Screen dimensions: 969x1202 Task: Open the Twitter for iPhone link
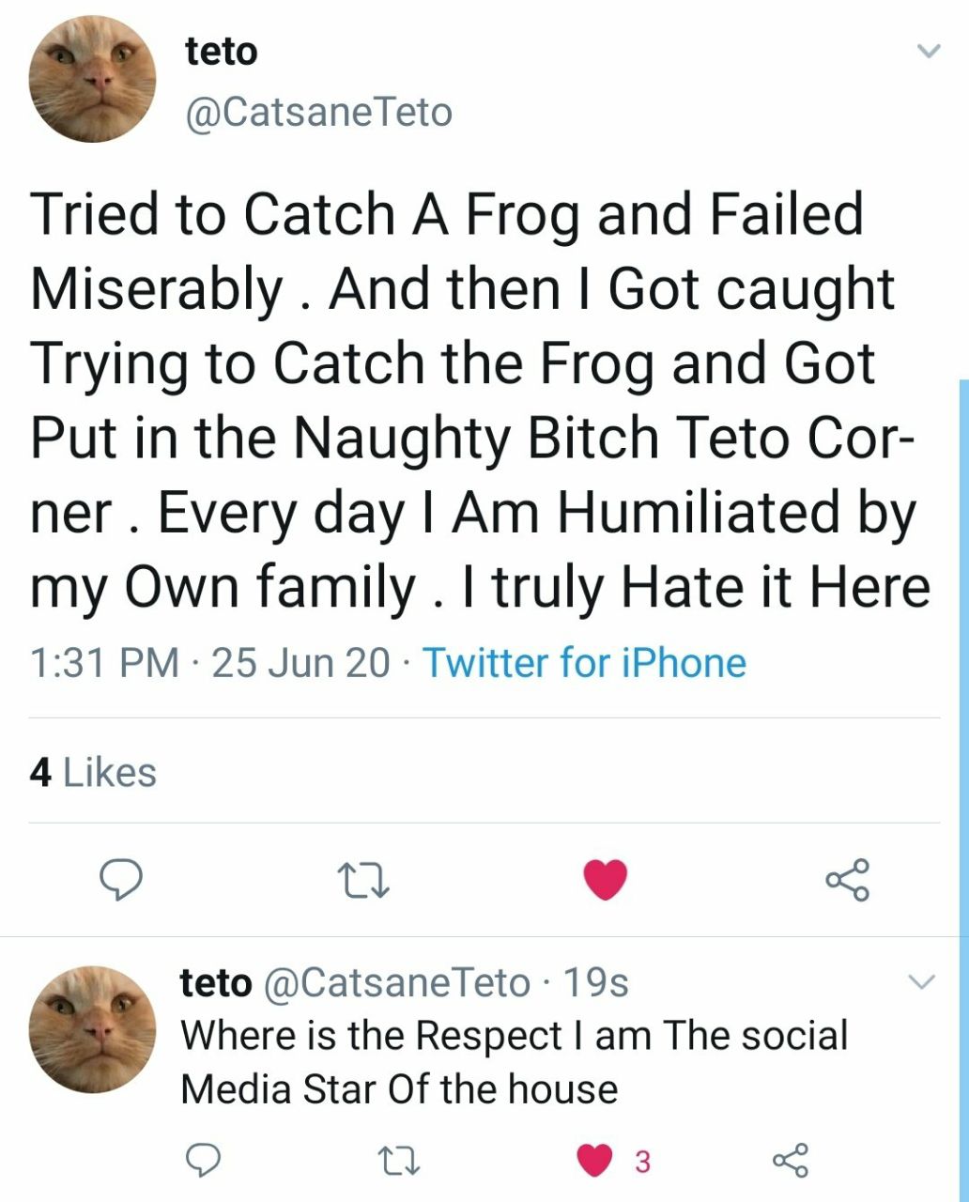tap(584, 663)
